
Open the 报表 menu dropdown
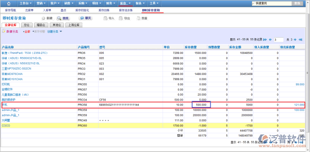[140, 3]
